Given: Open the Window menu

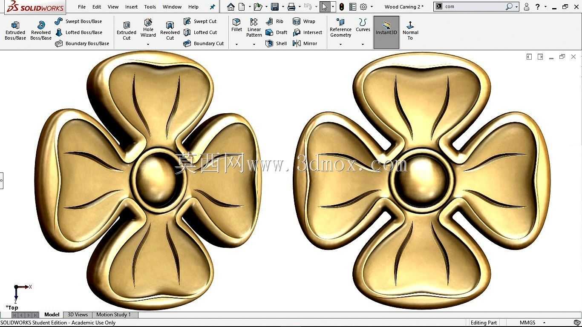Looking at the screenshot, I should click(172, 7).
